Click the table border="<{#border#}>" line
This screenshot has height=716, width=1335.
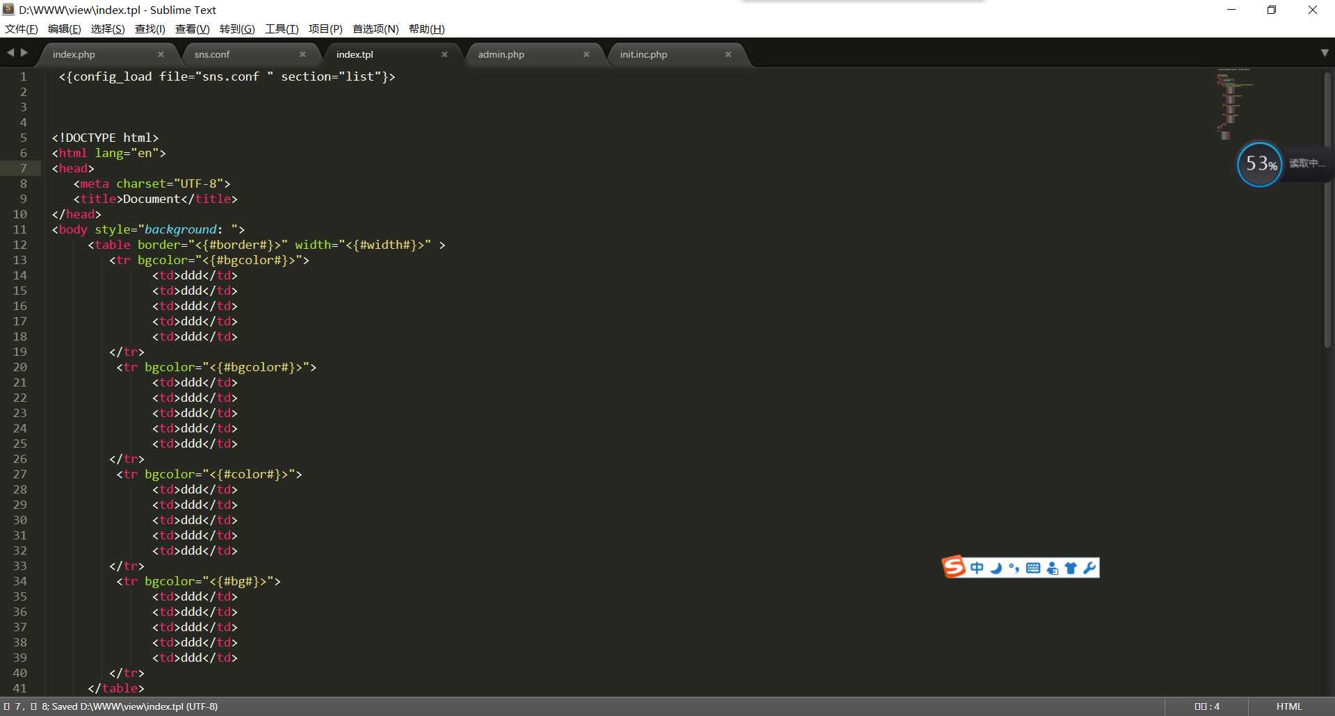[x=266, y=245]
